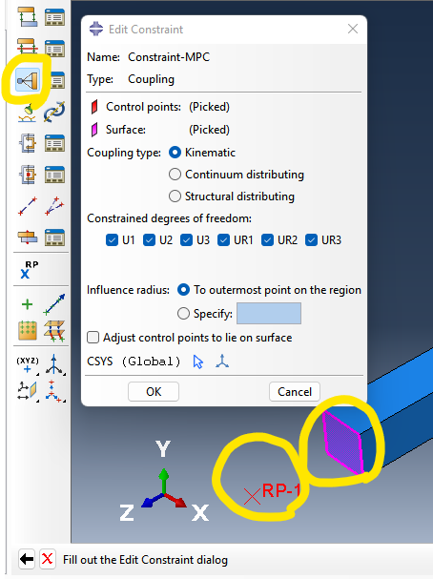Select Continuum distributing coupling type
Screen dimensions: 433x579
click(x=175, y=175)
